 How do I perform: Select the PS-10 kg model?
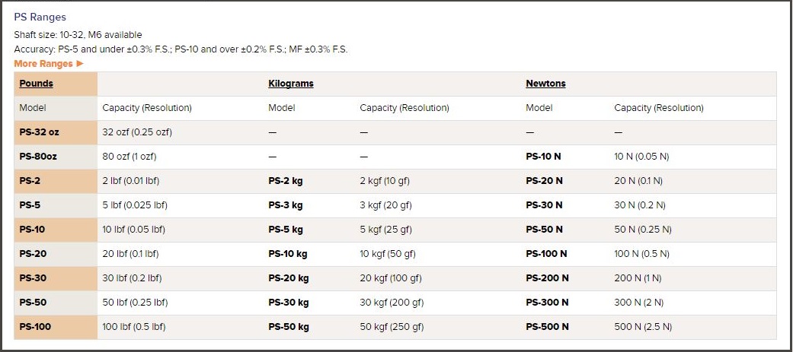288,254
